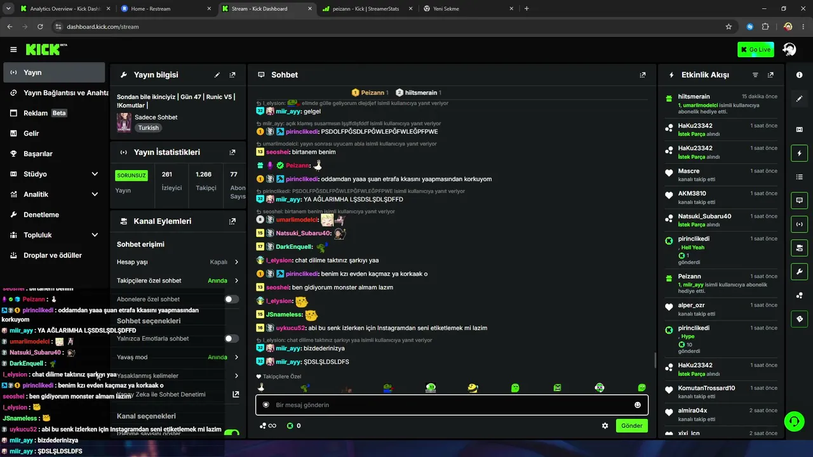Bookmark this page with the star icon
The height and width of the screenshot is (457, 813).
coord(729,27)
